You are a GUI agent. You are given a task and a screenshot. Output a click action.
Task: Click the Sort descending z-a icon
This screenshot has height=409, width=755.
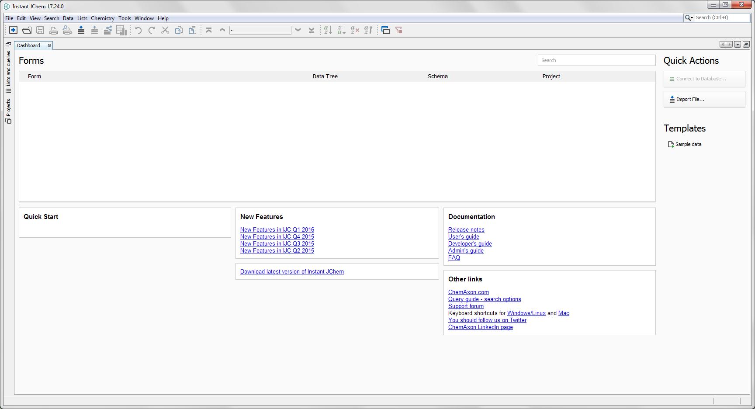(342, 30)
